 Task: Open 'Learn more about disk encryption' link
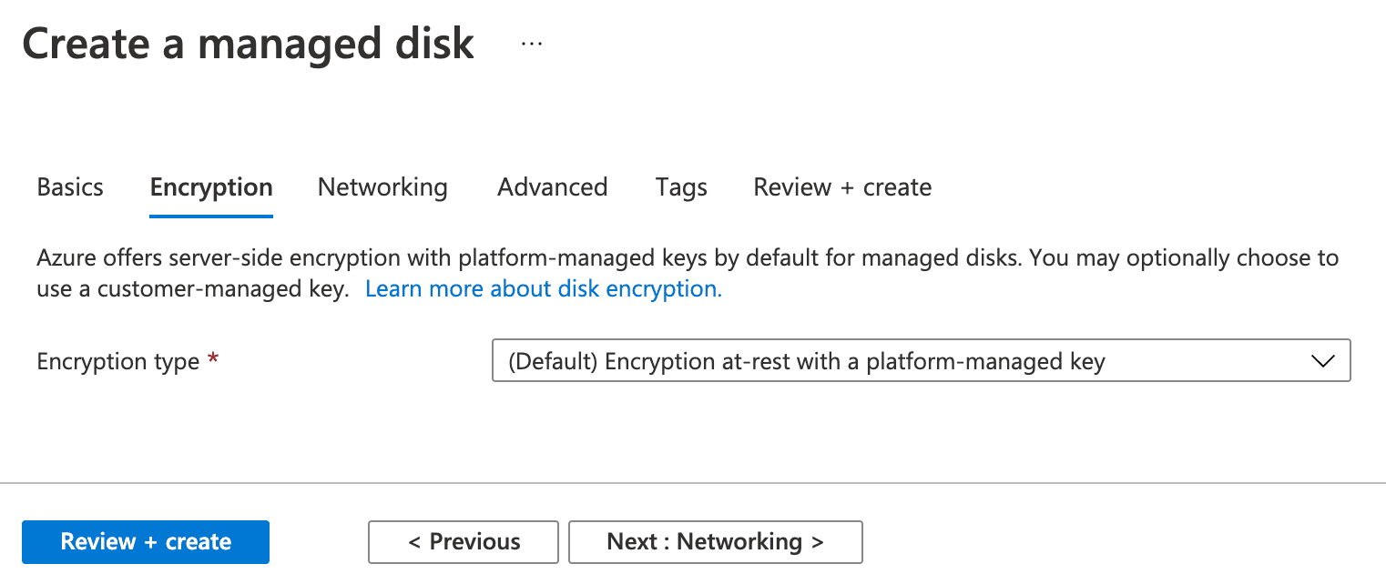[543, 288]
